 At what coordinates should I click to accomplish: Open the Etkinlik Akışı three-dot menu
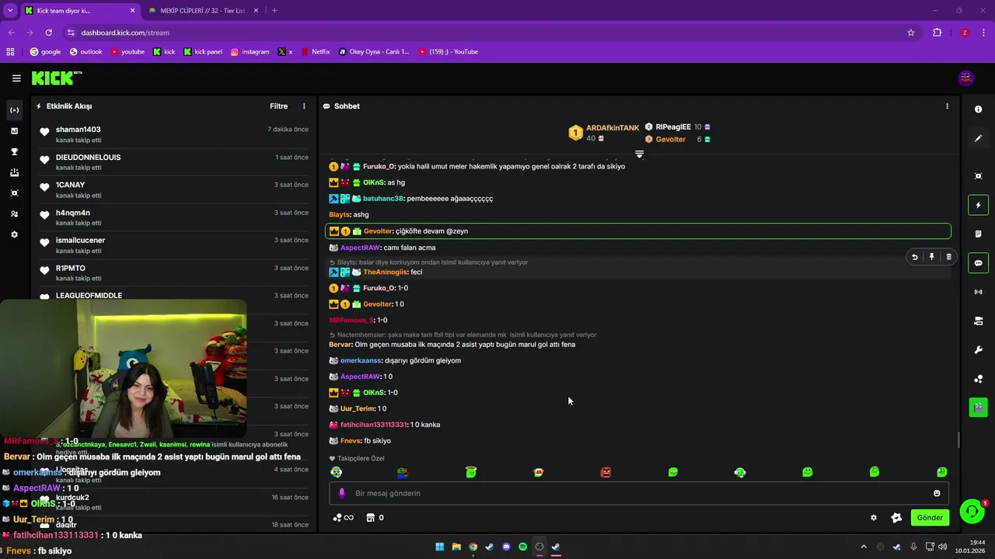pos(304,106)
